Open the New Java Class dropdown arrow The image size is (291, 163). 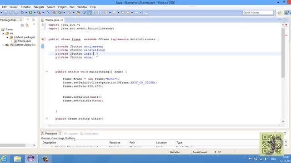(x=64, y=13)
